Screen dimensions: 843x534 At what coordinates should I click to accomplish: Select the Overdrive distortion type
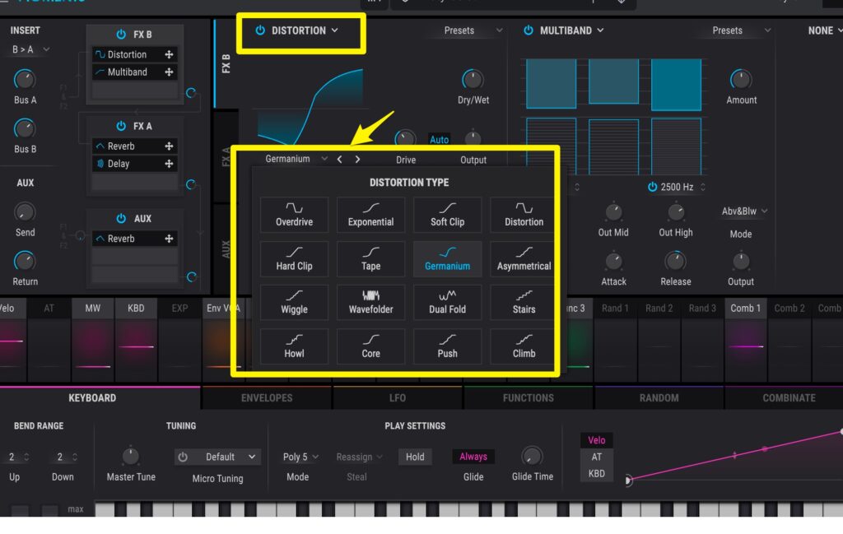click(294, 214)
